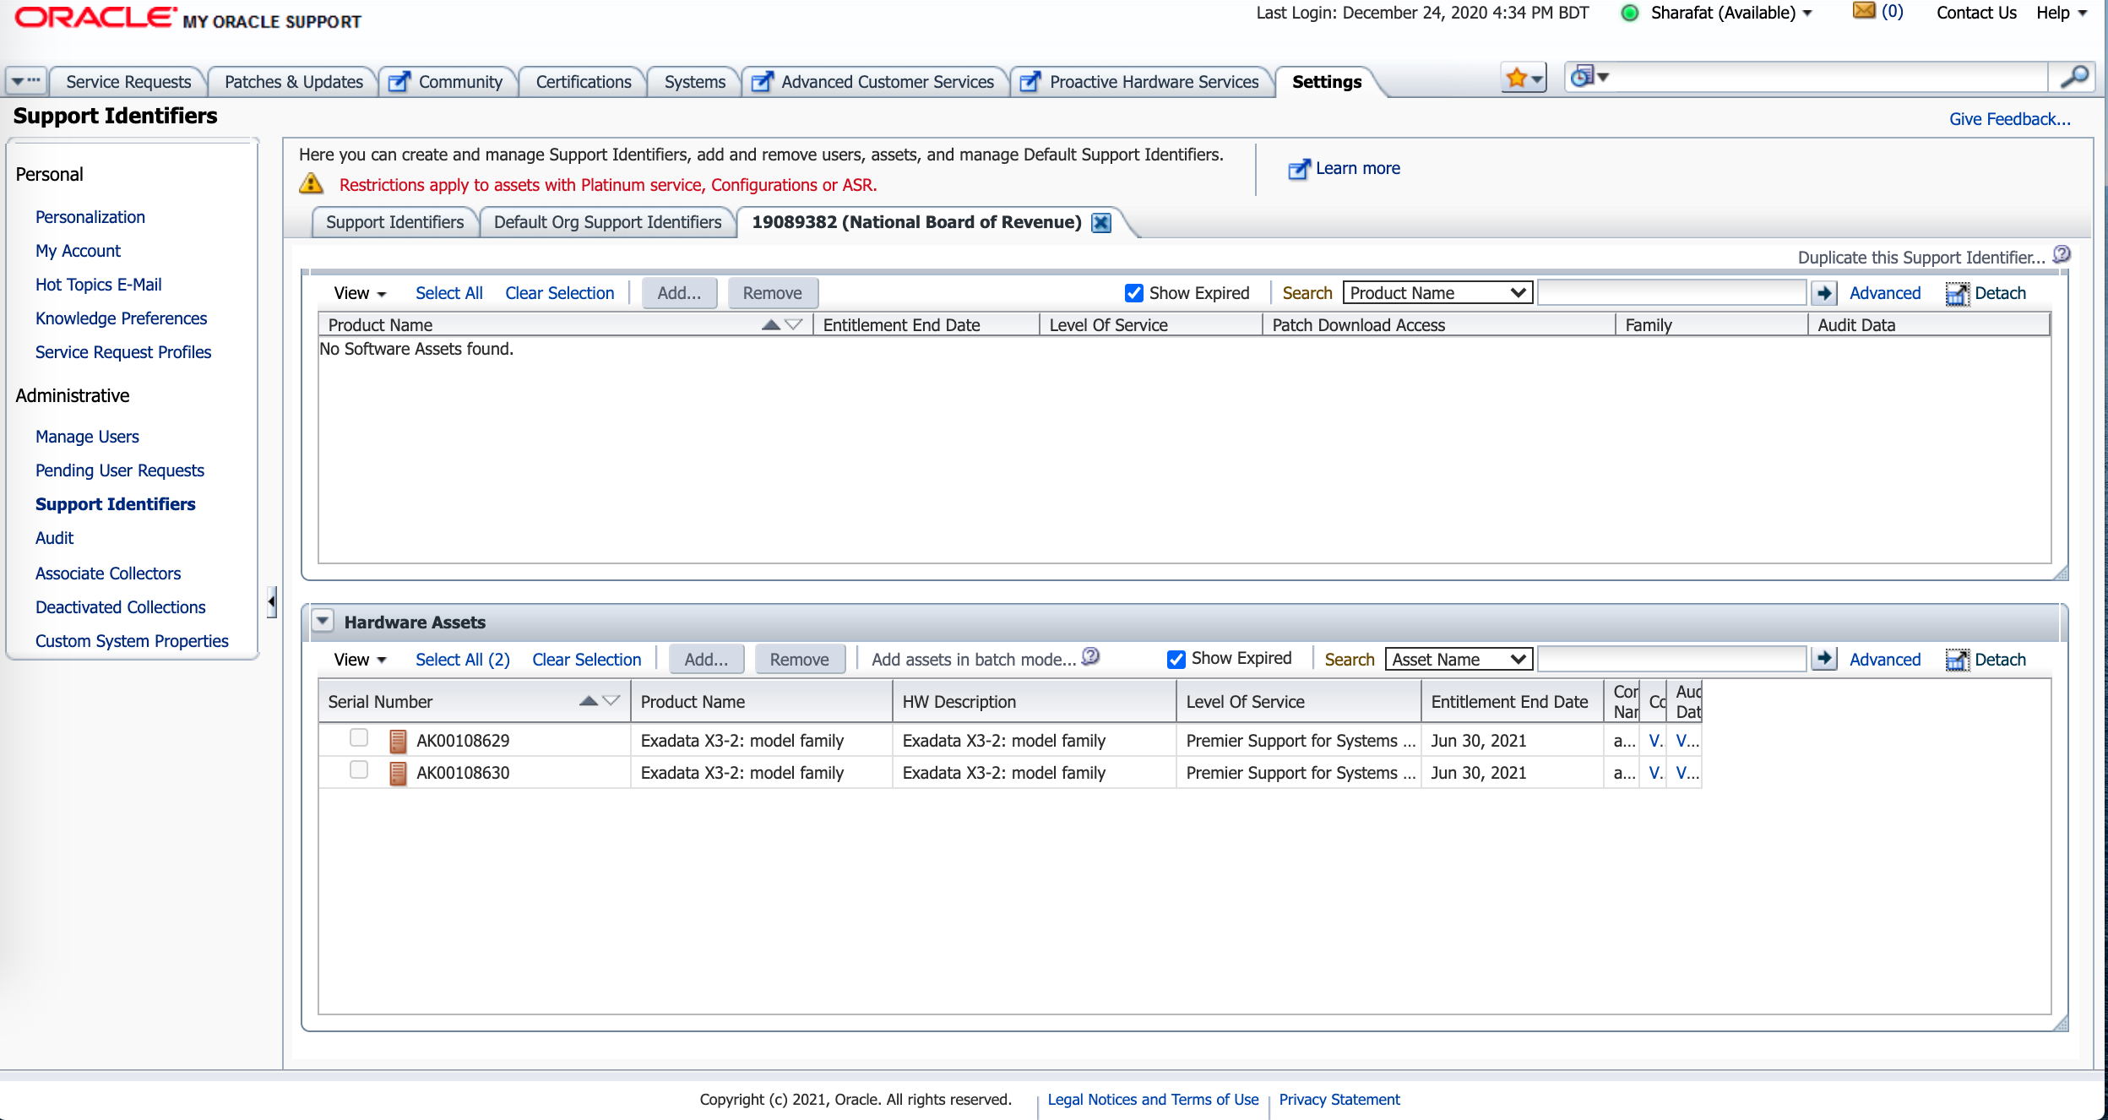
Task: Click Clear Selection in software assets
Action: pos(560,293)
